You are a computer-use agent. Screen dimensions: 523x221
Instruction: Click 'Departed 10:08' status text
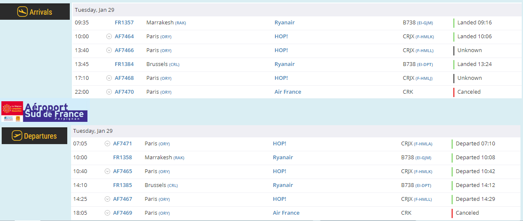point(475,158)
